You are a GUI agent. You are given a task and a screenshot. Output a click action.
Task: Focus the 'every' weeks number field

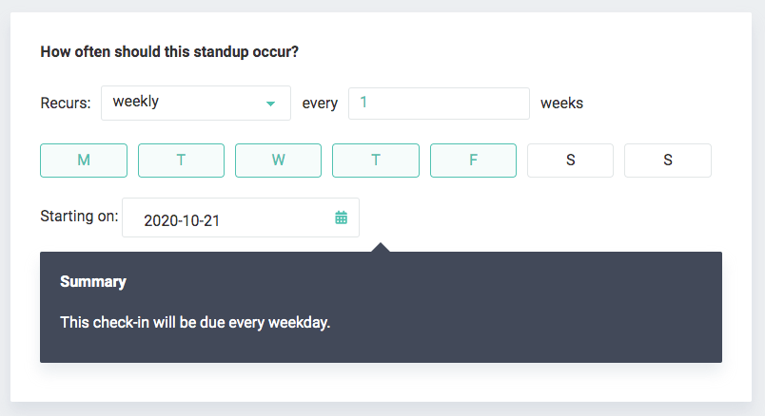coord(439,104)
